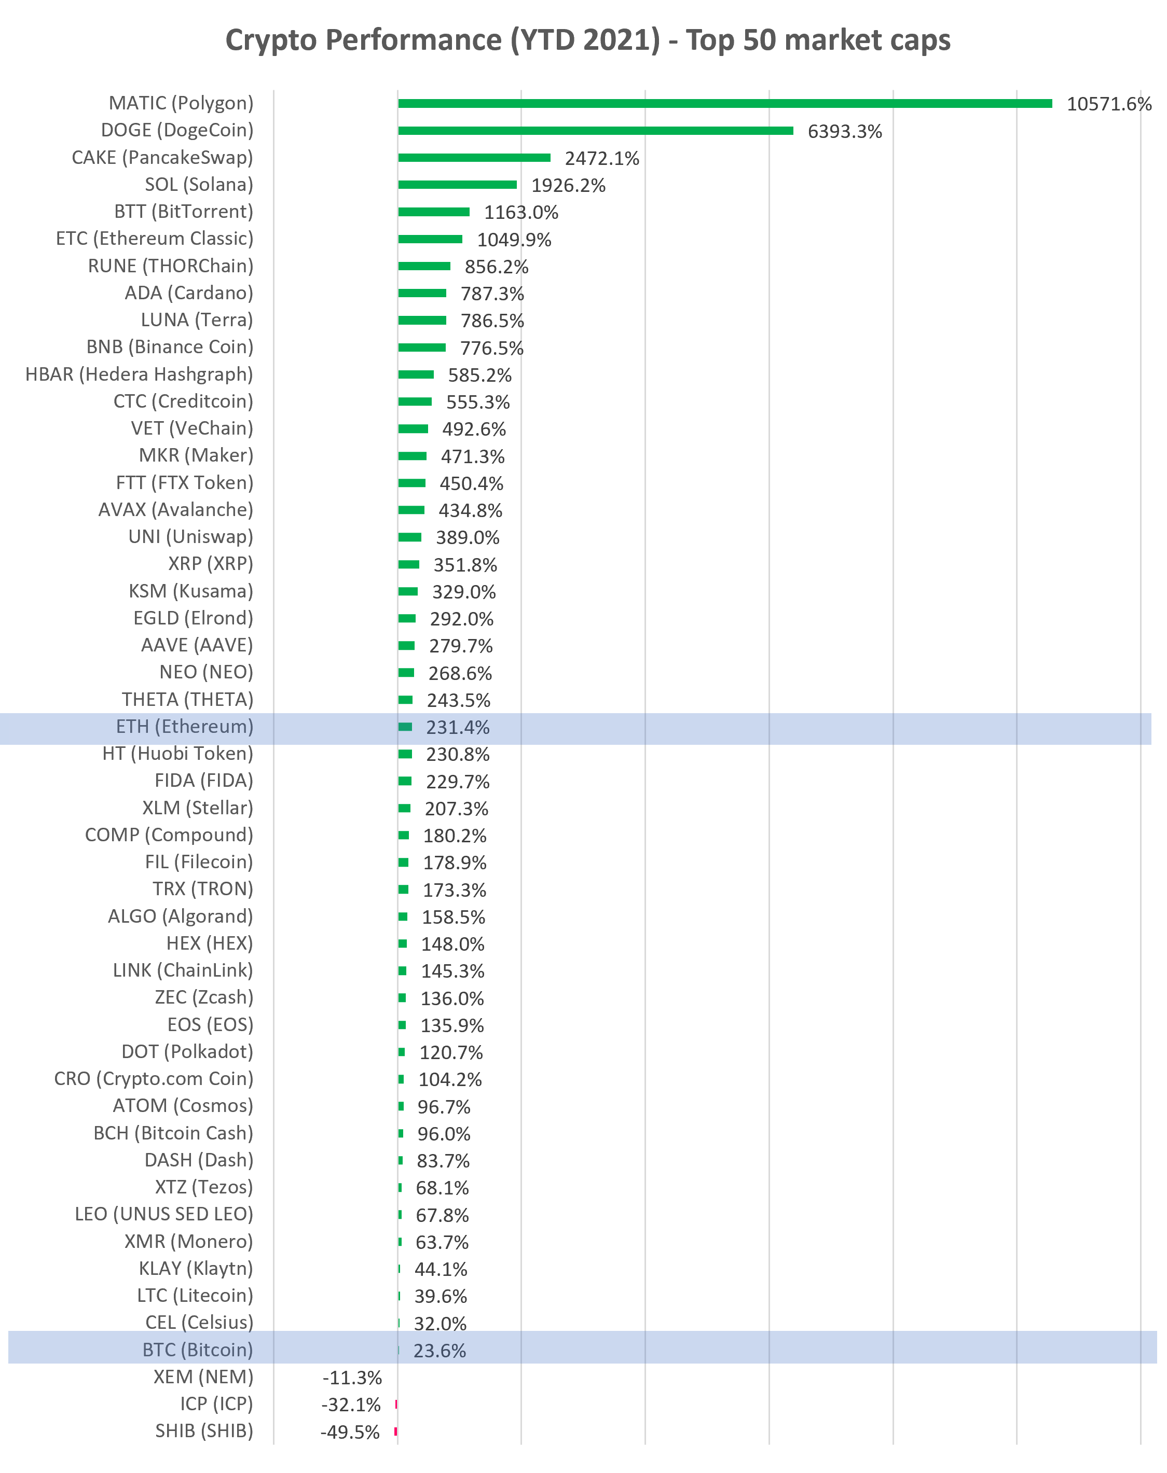The width and height of the screenshot is (1167, 1473).
Task: Select the 'VET (VeChain)' label
Action: (x=192, y=428)
